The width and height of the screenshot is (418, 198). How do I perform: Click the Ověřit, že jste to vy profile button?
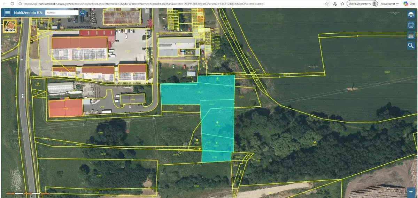(362, 3)
